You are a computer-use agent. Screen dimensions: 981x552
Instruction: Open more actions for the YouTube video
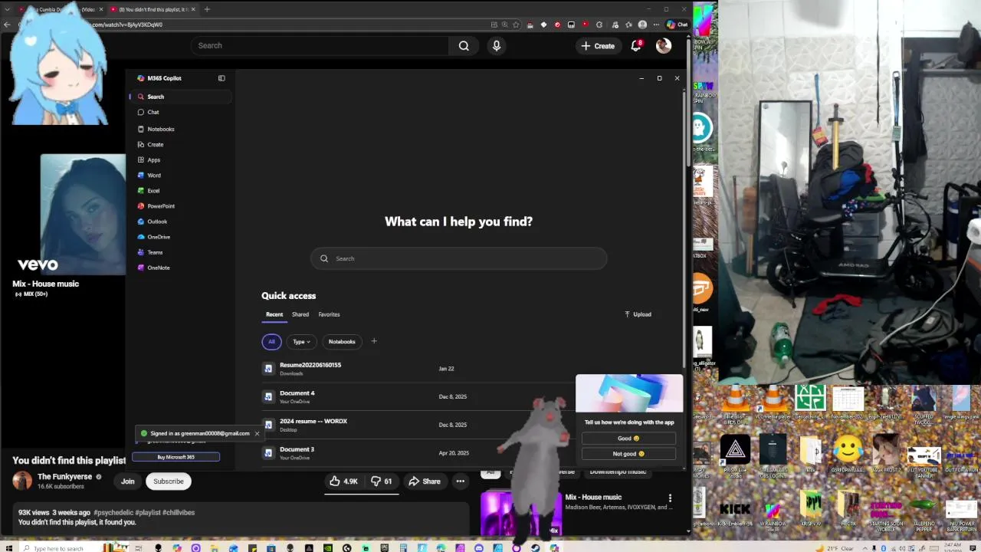[461, 481]
